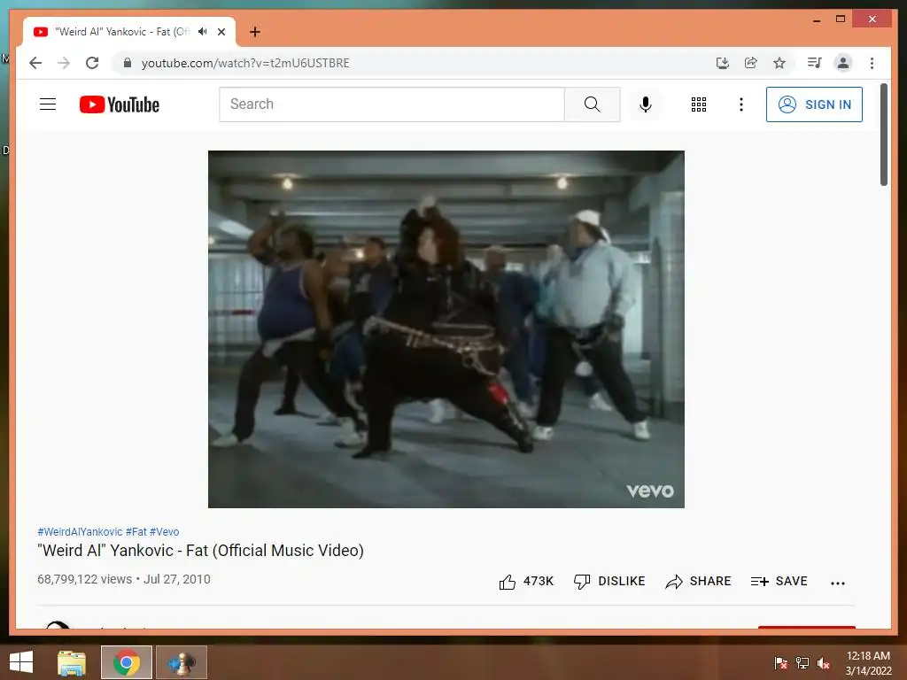Image resolution: width=907 pixels, height=680 pixels.
Task: Click the SAVE button
Action: (779, 581)
